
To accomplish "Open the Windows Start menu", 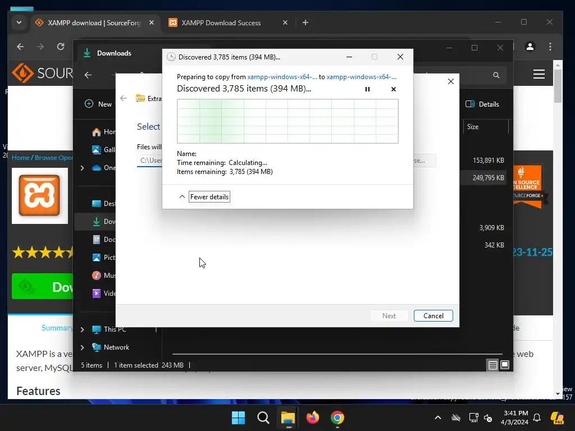I will click(x=238, y=418).
